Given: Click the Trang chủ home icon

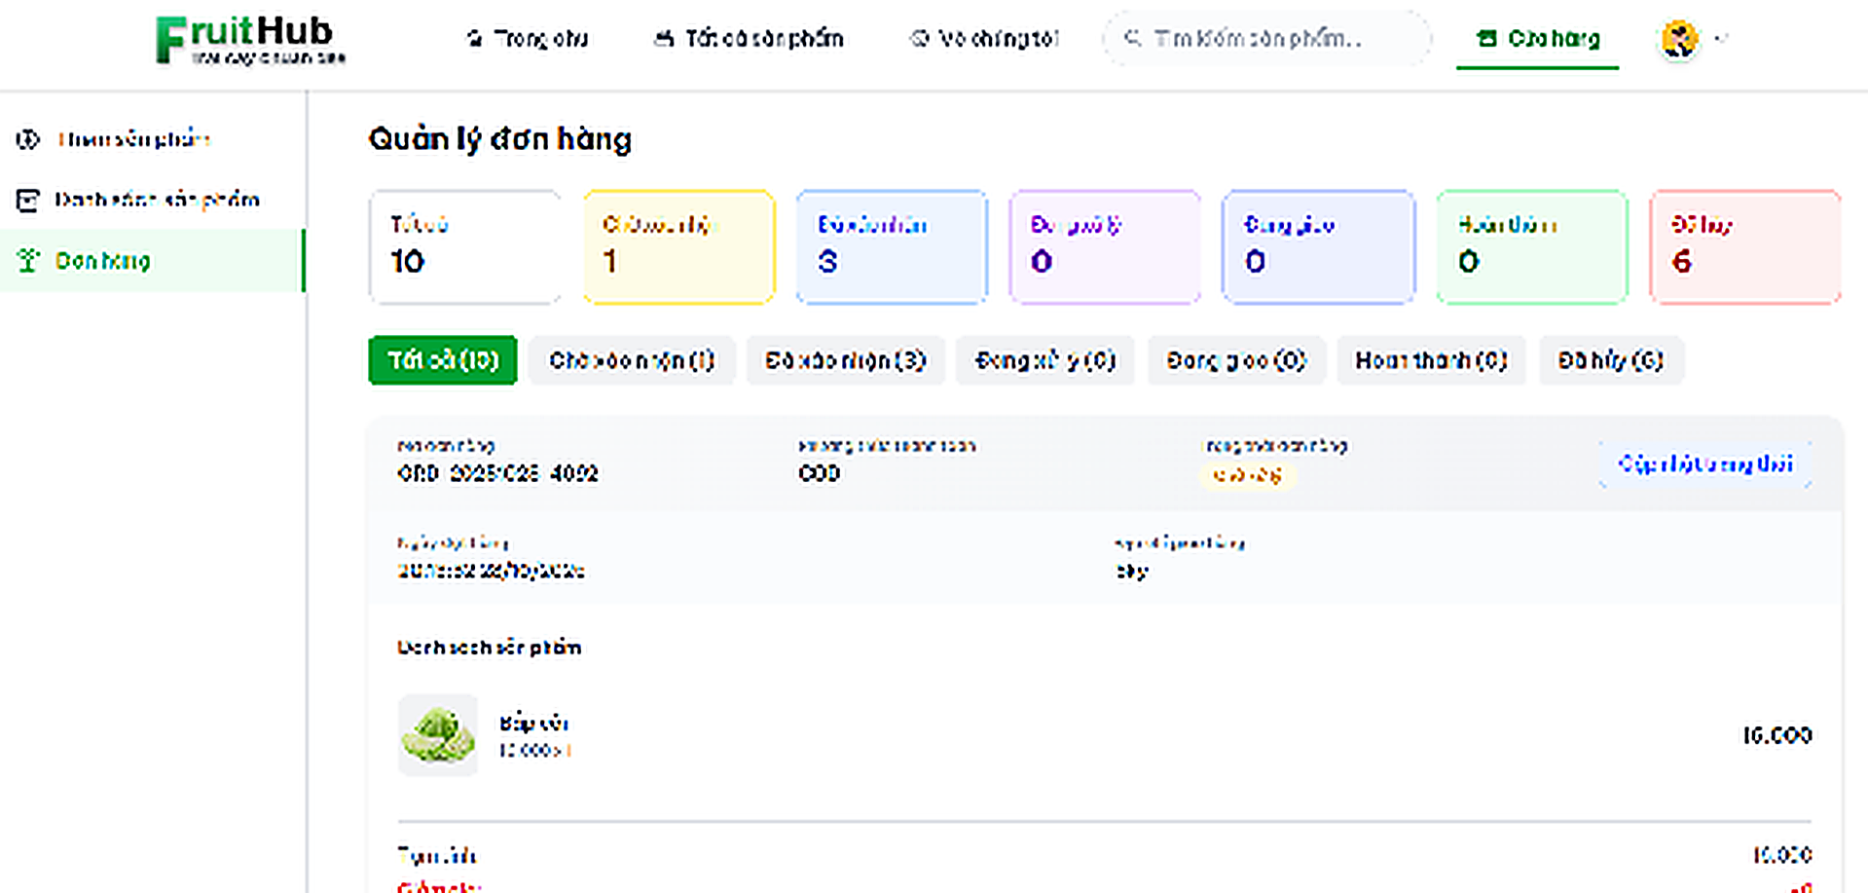Looking at the screenshot, I should [x=474, y=39].
